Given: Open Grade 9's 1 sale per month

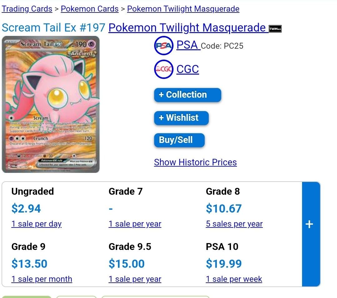Looking at the screenshot, I should [x=42, y=279].
